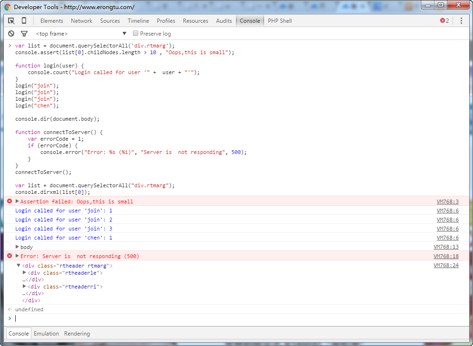The width and height of the screenshot is (473, 346).
Task: Open the Sources tab
Action: (x=110, y=21)
